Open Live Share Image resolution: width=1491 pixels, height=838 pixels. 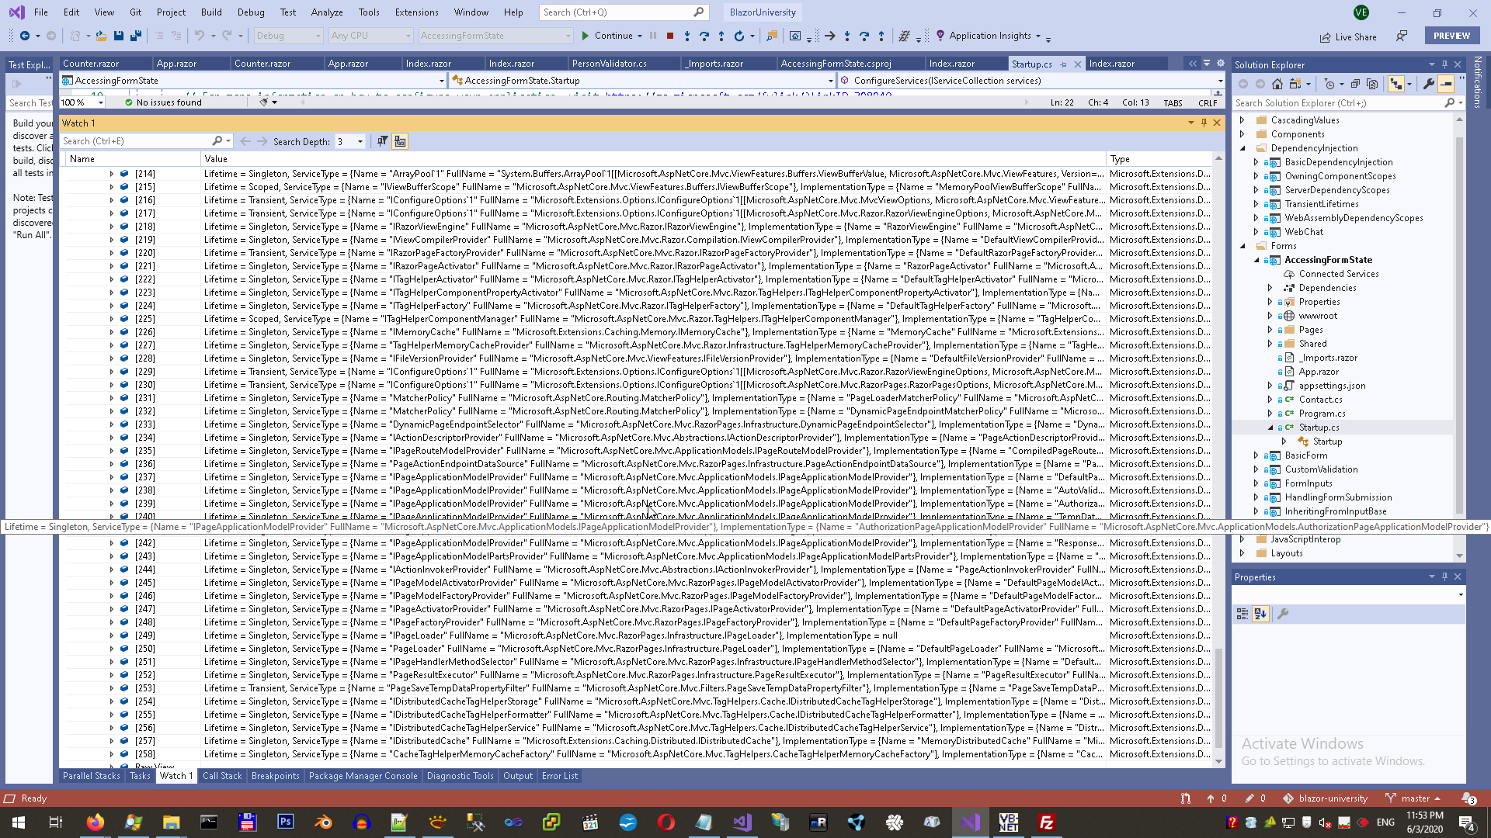coord(1348,36)
